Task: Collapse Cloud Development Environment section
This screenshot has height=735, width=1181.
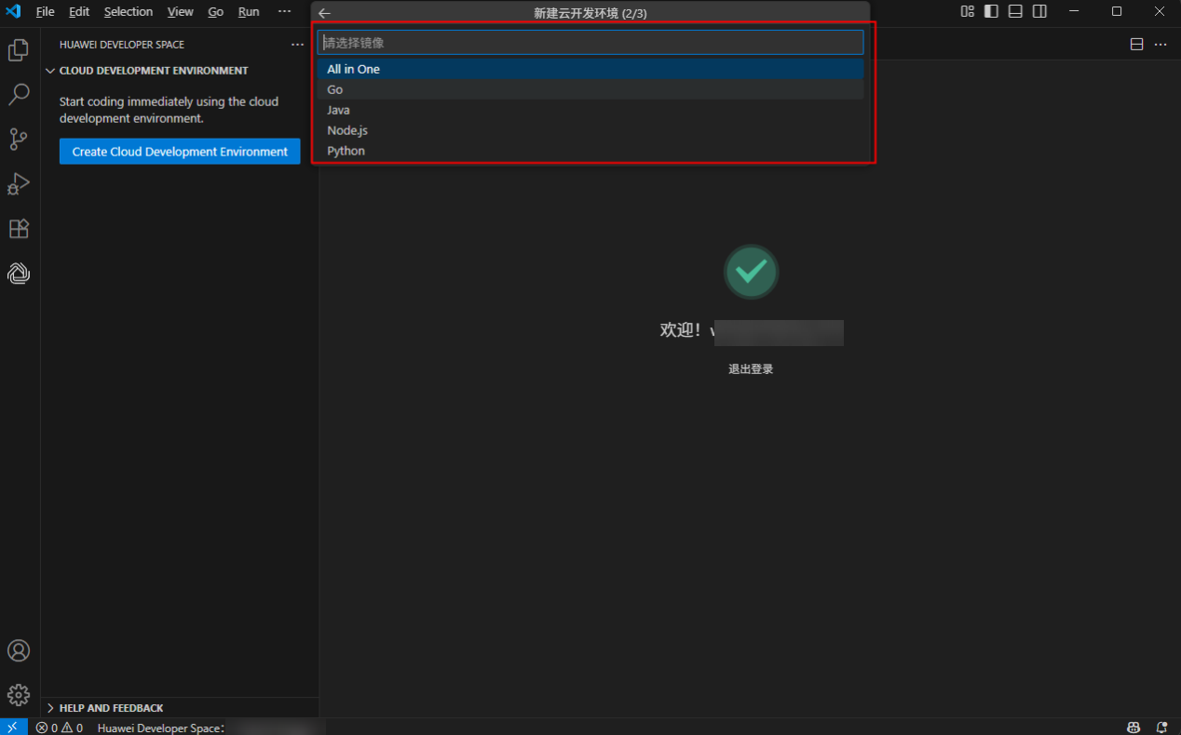Action: [x=50, y=71]
